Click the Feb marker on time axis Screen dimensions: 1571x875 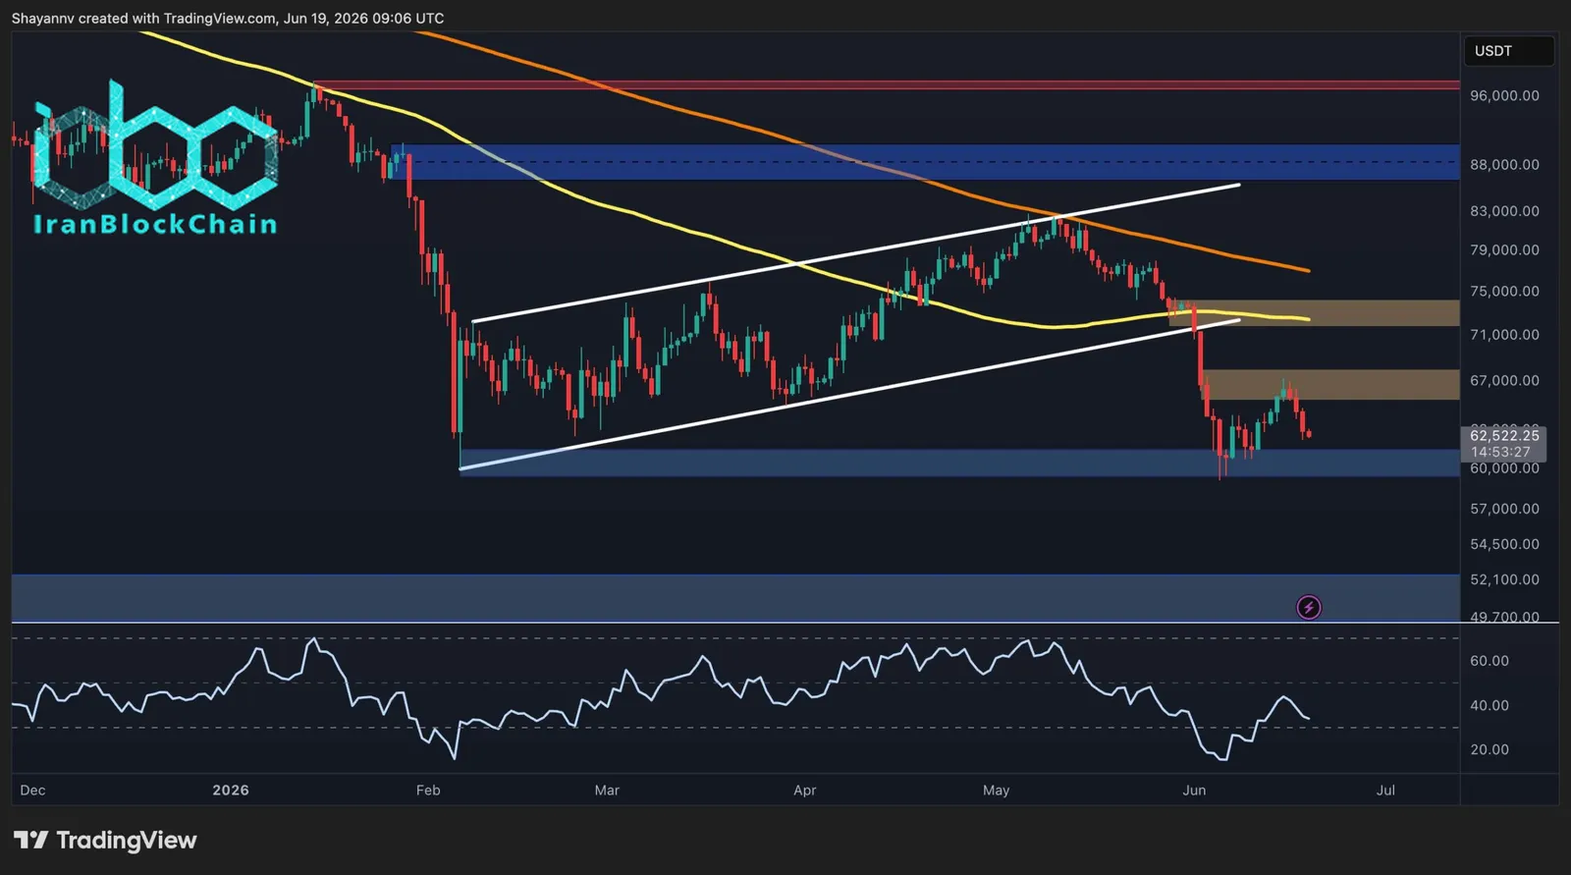coord(428,790)
